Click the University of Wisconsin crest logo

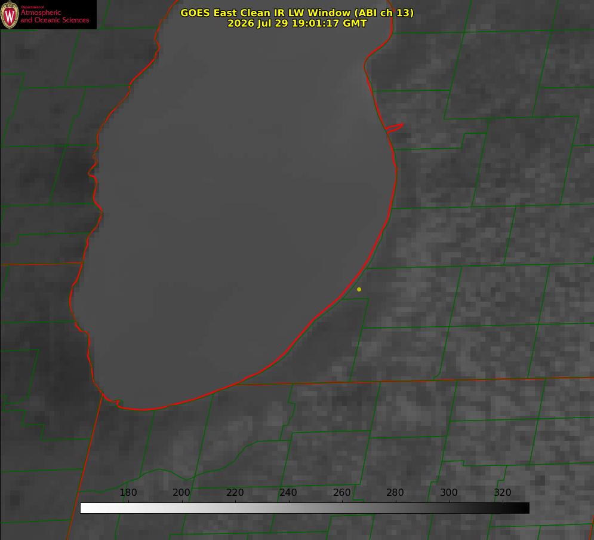[x=10, y=14]
